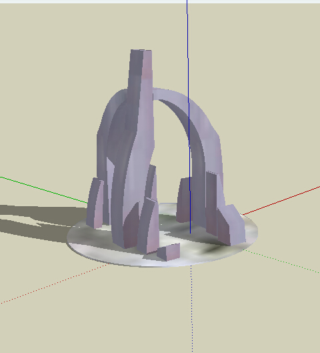Click the solid green axis line
This screenshot has width=320, height=353.
pyautogui.click(x=44, y=190)
